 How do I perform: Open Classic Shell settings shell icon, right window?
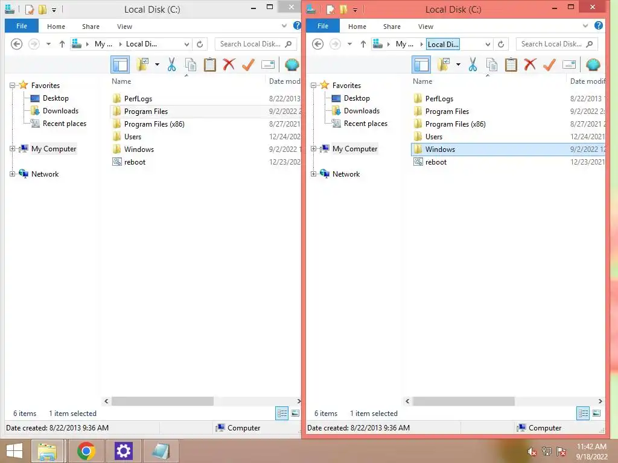(593, 65)
